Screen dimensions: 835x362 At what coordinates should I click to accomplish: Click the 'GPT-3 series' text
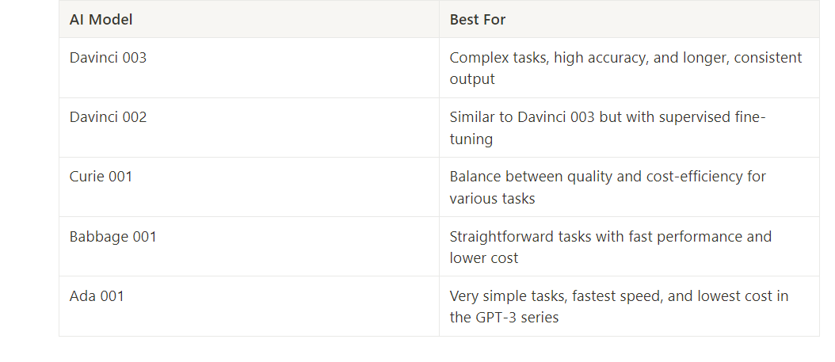518,318
